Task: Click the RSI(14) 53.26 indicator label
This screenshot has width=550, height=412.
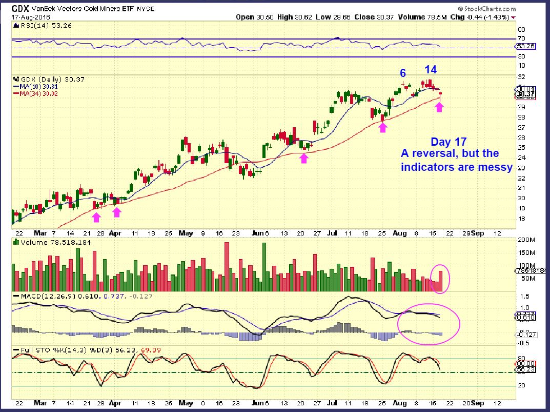Action: 46,25
